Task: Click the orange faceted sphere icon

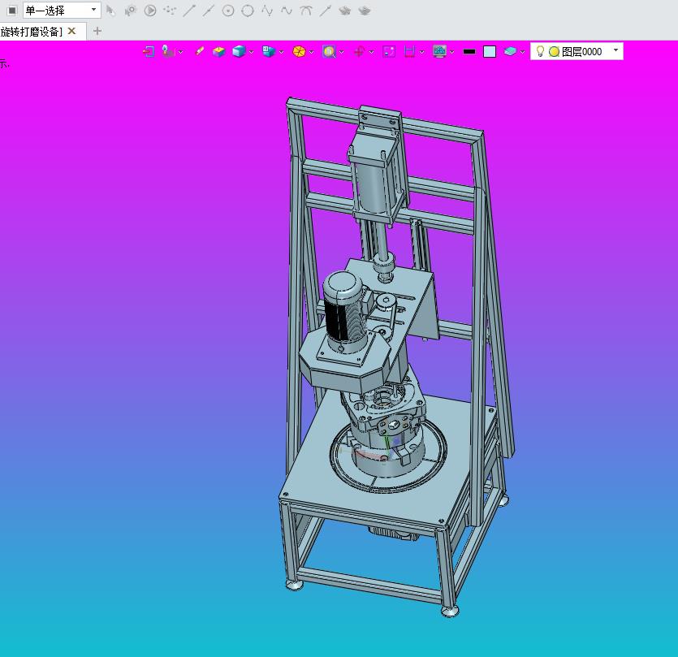Action: [299, 52]
